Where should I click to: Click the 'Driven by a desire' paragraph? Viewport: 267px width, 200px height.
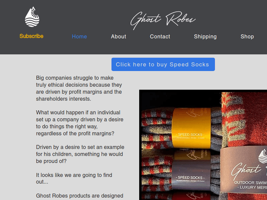[80, 154]
